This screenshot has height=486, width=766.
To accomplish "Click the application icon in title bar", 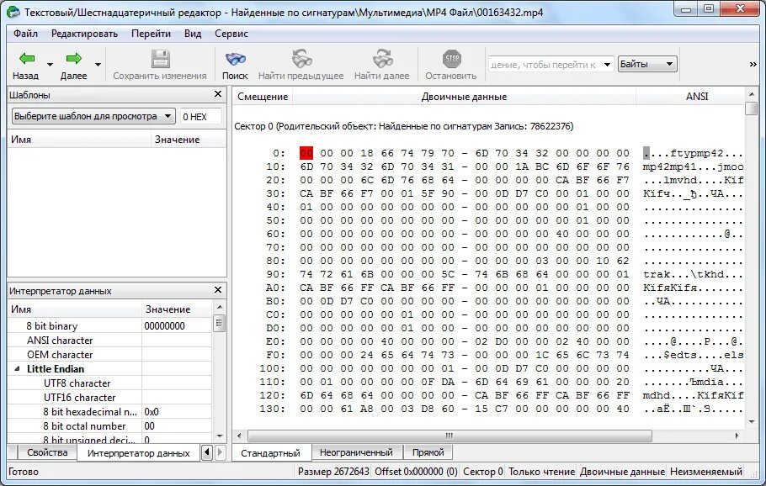I will pyautogui.click(x=13, y=13).
